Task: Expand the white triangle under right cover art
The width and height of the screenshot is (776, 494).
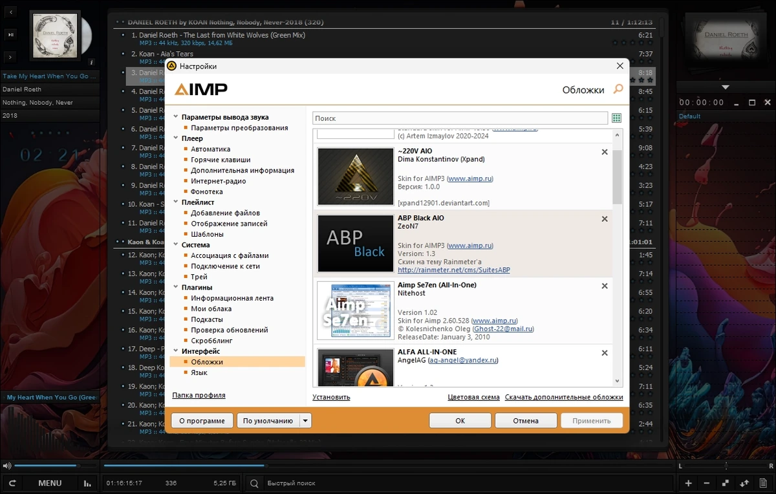Action: pos(726,87)
